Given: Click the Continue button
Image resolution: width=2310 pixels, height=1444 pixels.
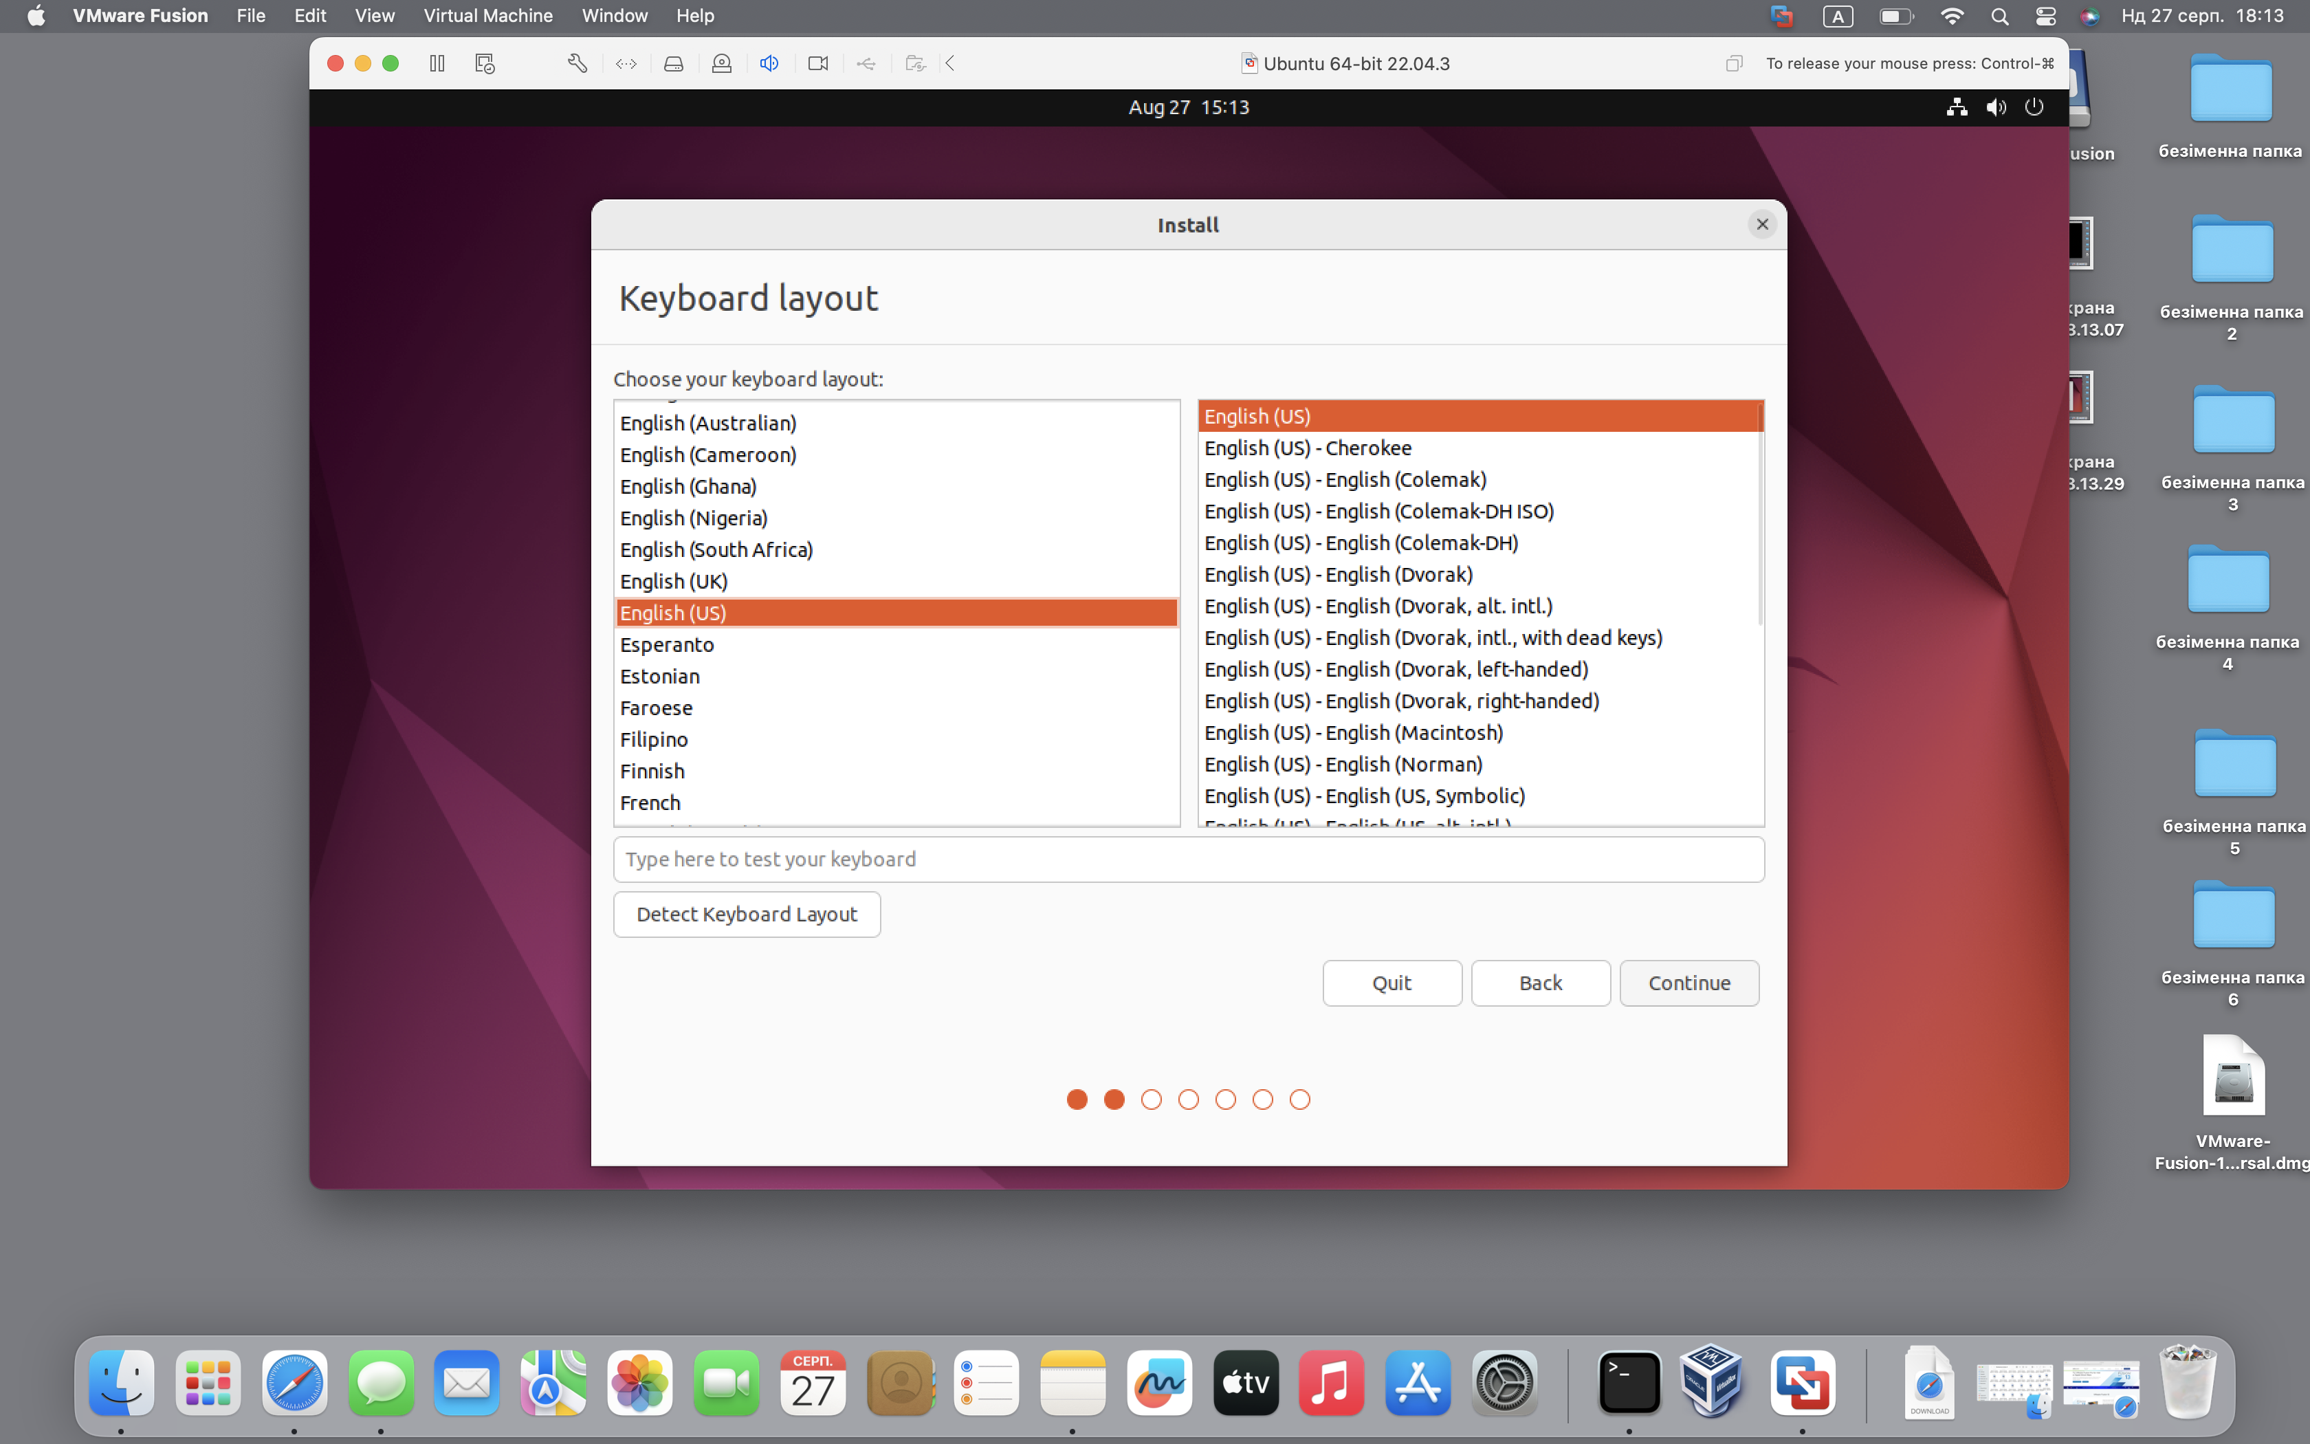Looking at the screenshot, I should coord(1688,983).
